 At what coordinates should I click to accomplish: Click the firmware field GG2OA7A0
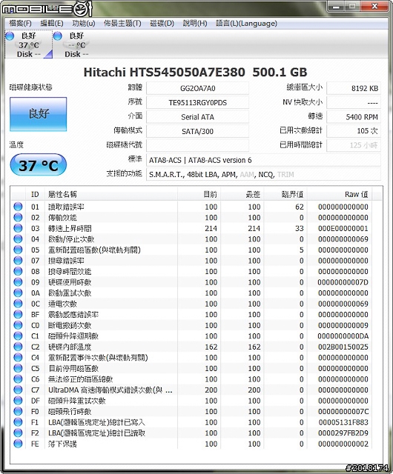pos(197,88)
